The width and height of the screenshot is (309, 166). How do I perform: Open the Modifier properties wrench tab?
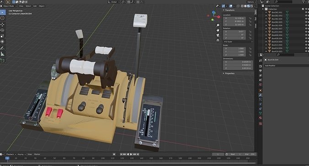click(x=261, y=95)
